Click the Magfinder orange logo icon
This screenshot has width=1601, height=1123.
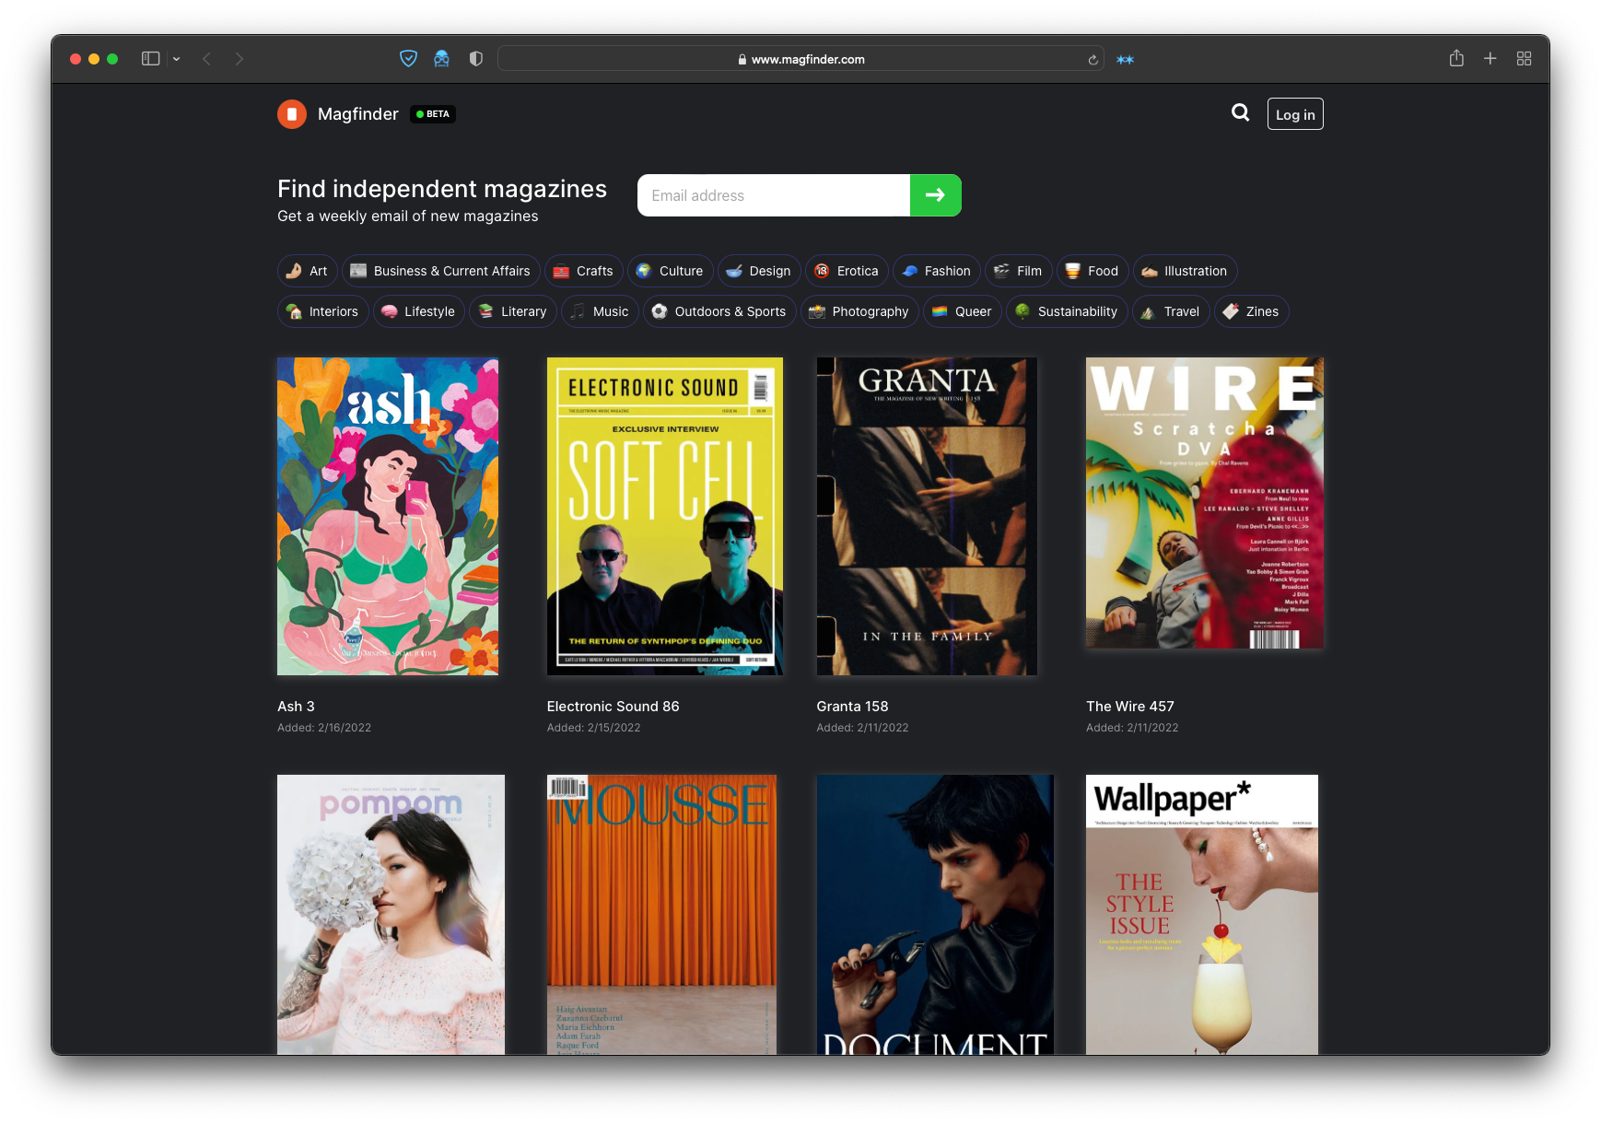(x=292, y=114)
